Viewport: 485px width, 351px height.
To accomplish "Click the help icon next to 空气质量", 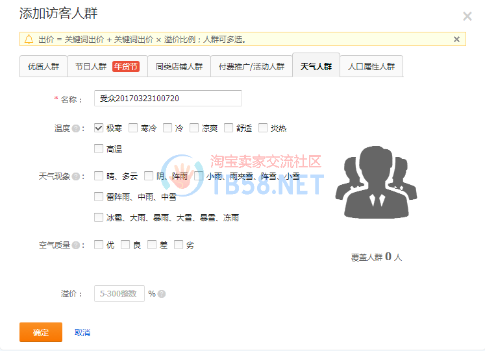I will [76, 245].
